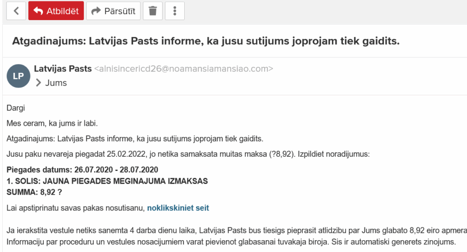Click the Atgadinajums reminder line in the body
Image resolution: width=467 pixels, height=252 pixels.
(x=135, y=139)
